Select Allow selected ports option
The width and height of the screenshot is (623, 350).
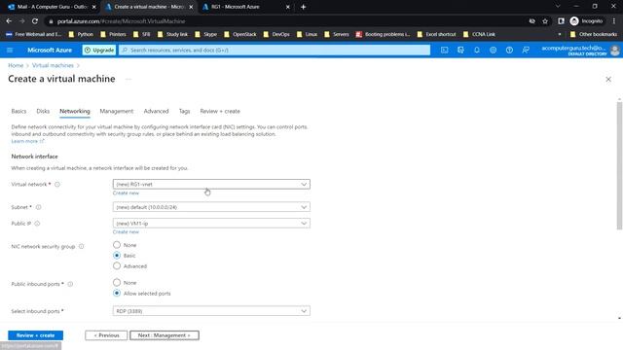coord(117,294)
